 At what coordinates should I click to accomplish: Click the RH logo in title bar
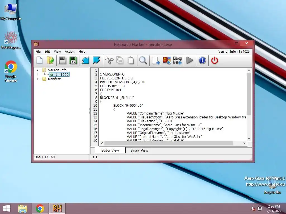(x=36, y=44)
